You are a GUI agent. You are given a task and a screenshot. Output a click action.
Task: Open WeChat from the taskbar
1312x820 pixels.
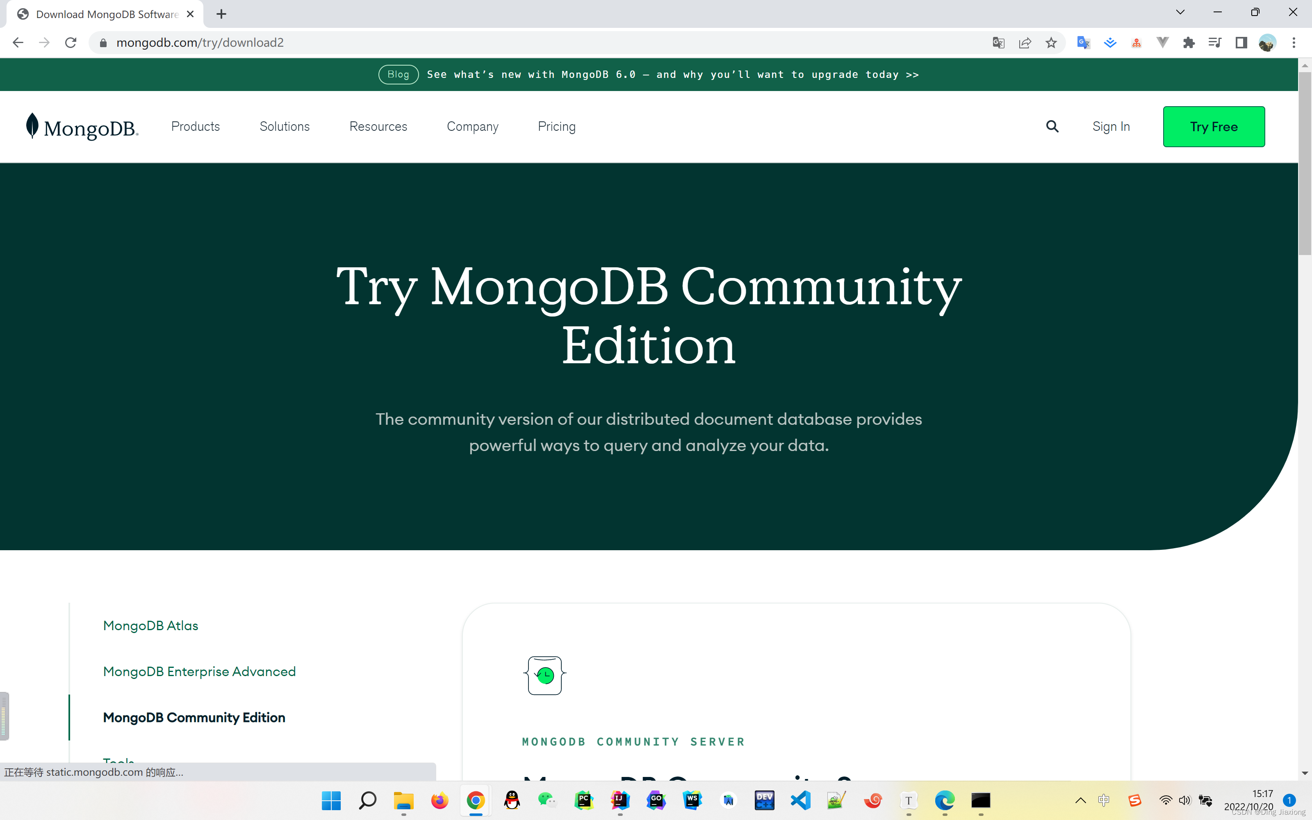(x=548, y=800)
